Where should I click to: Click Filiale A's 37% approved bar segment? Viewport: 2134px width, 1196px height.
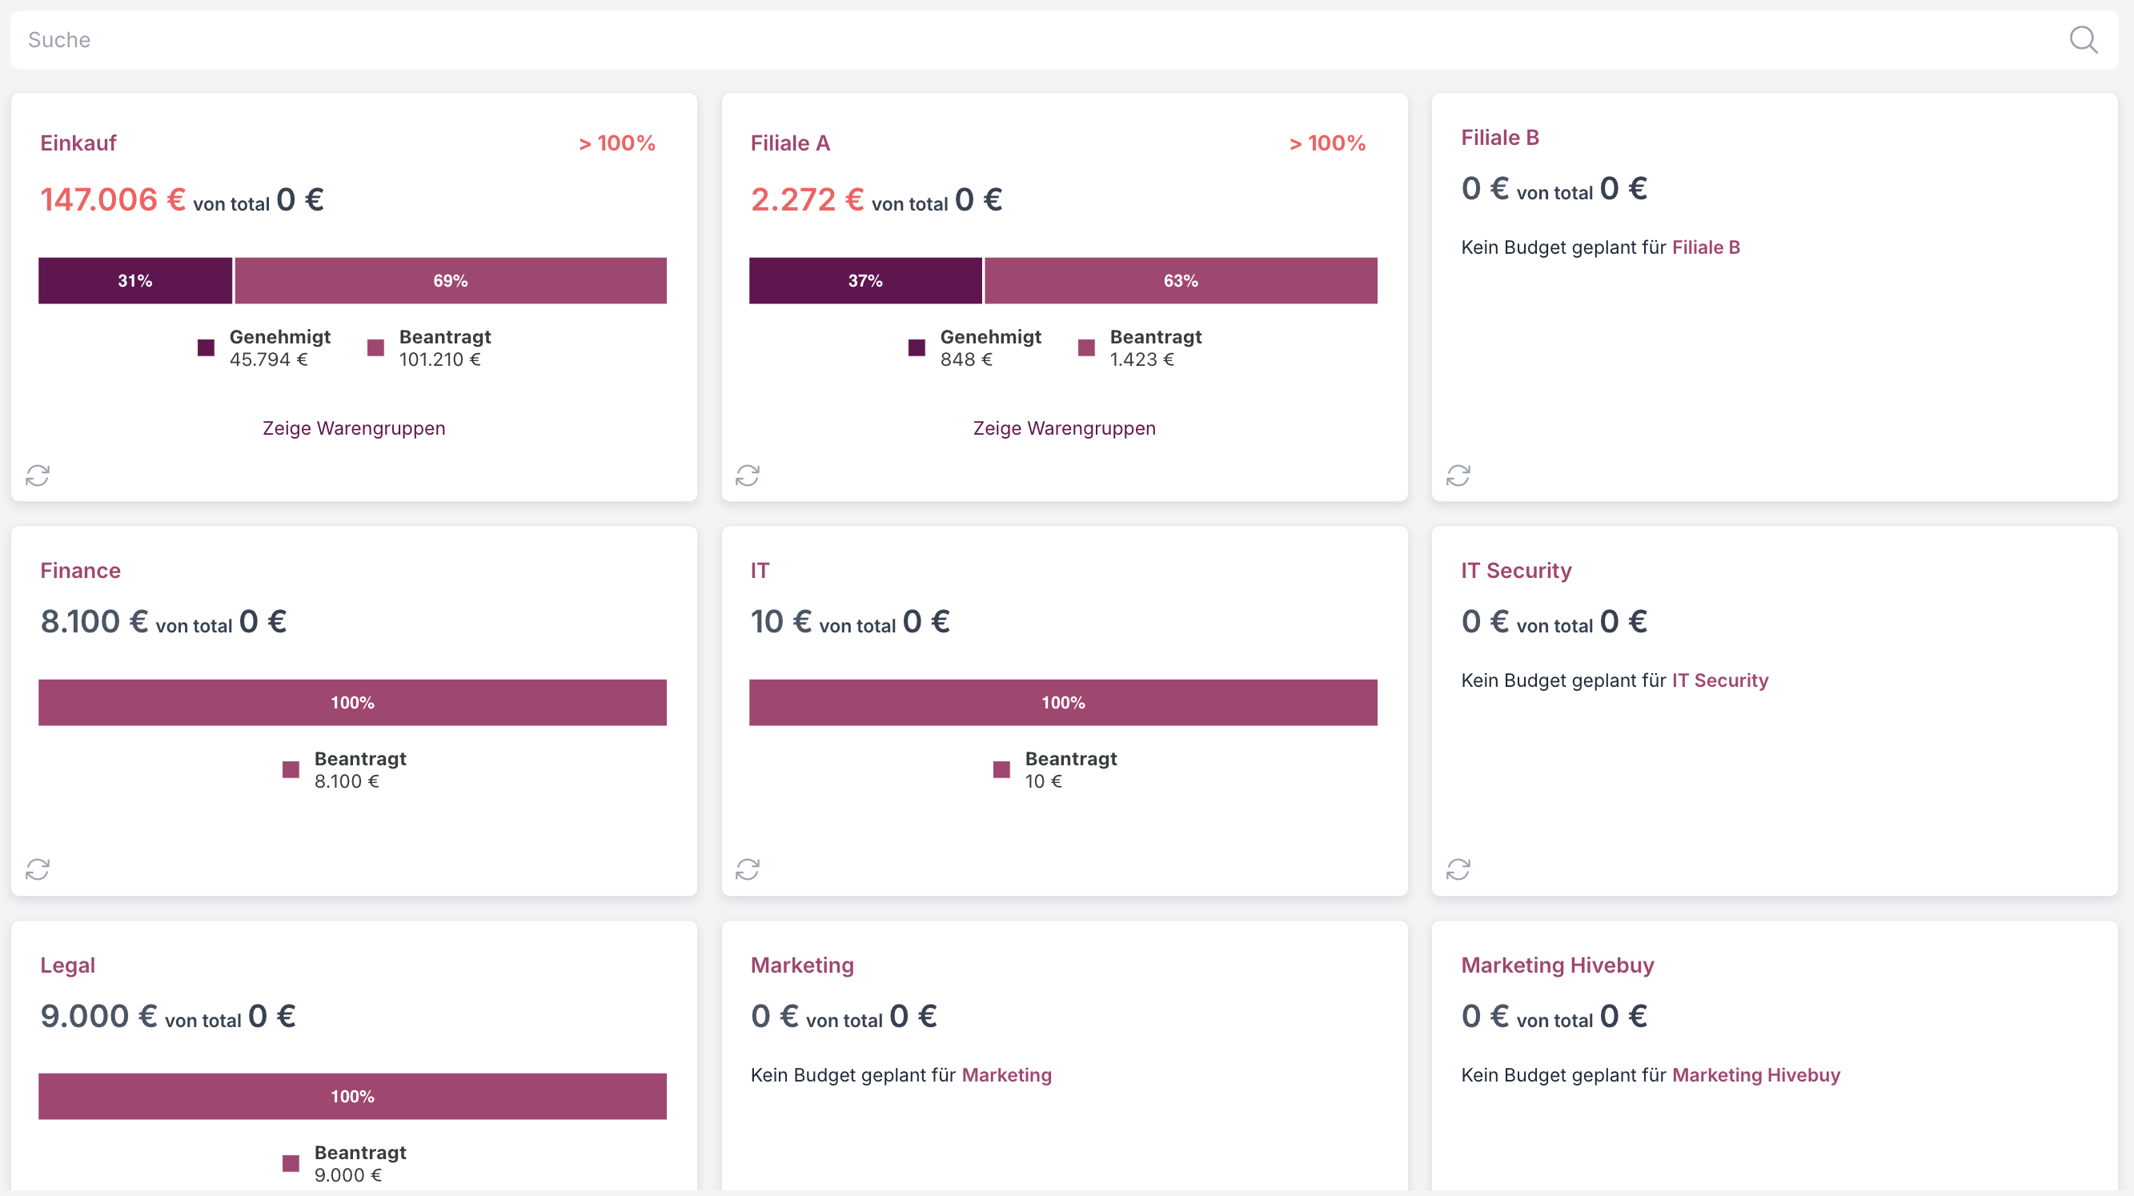[864, 281]
